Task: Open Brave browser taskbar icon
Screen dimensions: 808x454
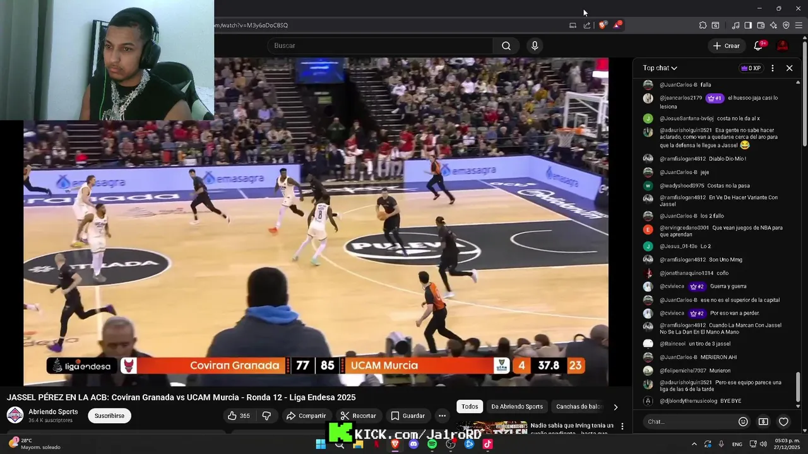Action: [x=395, y=444]
